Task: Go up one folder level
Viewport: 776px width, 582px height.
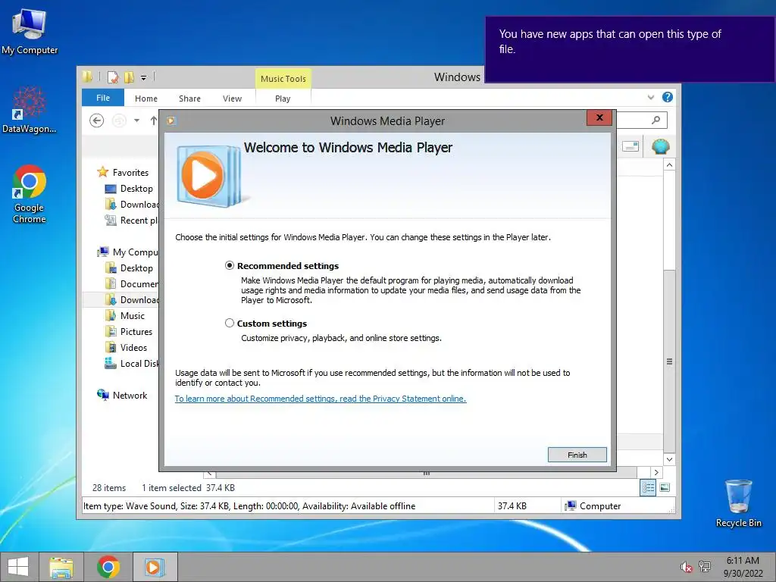Action: (153, 120)
